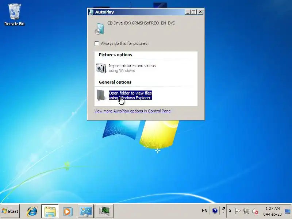292x219 pixels.
Task: Open the Start menu
Action: pyautogui.click(x=10, y=211)
